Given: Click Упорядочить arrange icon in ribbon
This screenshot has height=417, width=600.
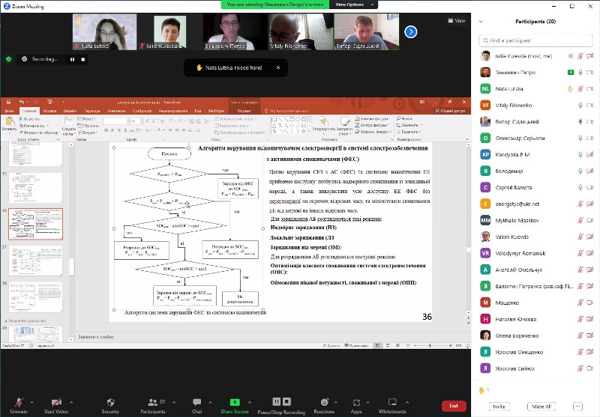Looking at the screenshot, I should pyautogui.click(x=324, y=124).
